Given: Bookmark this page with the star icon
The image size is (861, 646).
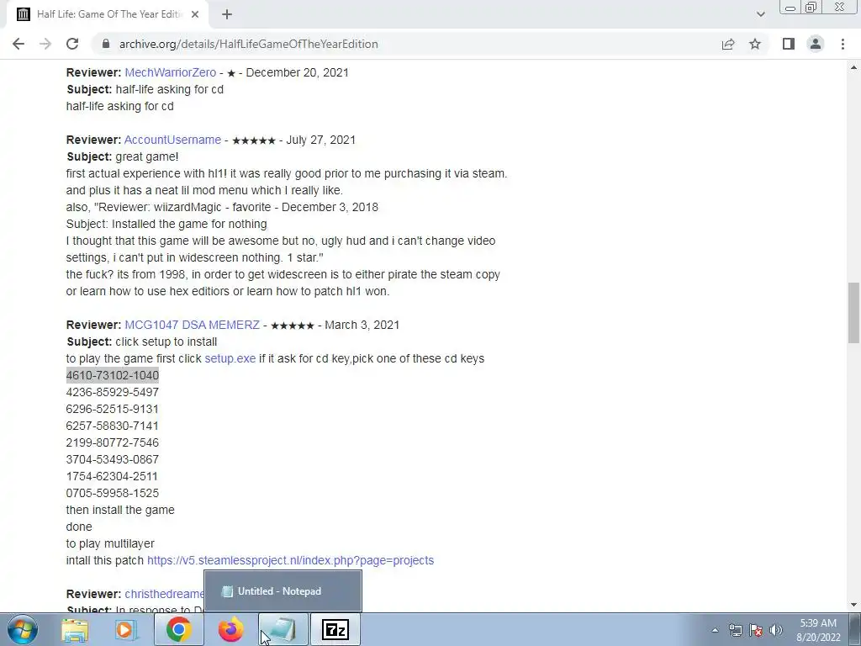Looking at the screenshot, I should 755,44.
